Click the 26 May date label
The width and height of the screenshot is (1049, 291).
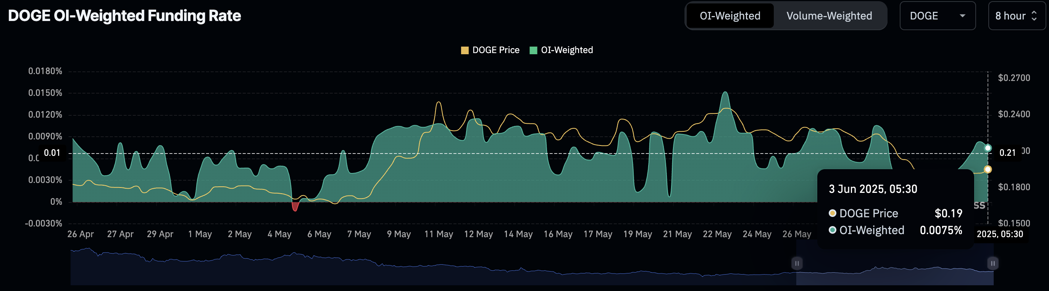[797, 234]
